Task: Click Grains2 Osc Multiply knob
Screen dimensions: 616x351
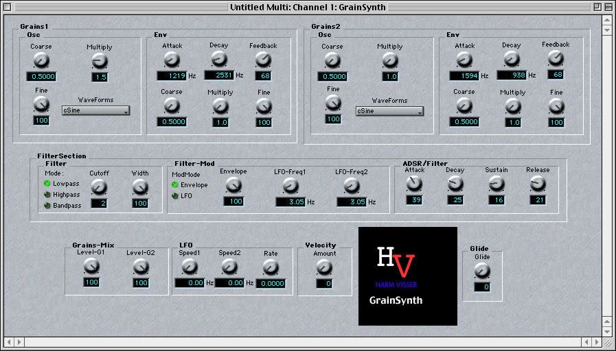Action: pos(390,60)
